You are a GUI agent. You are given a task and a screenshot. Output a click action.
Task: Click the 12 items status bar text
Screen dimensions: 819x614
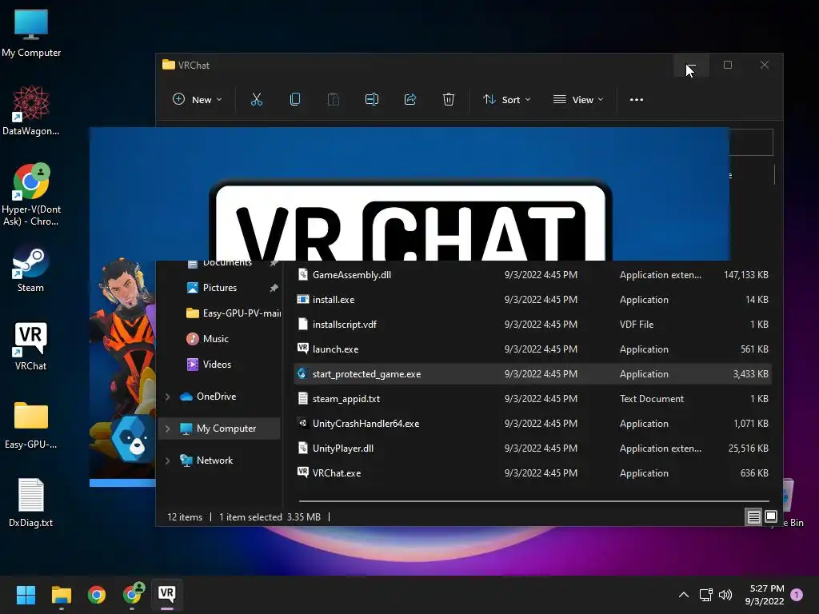coord(185,517)
